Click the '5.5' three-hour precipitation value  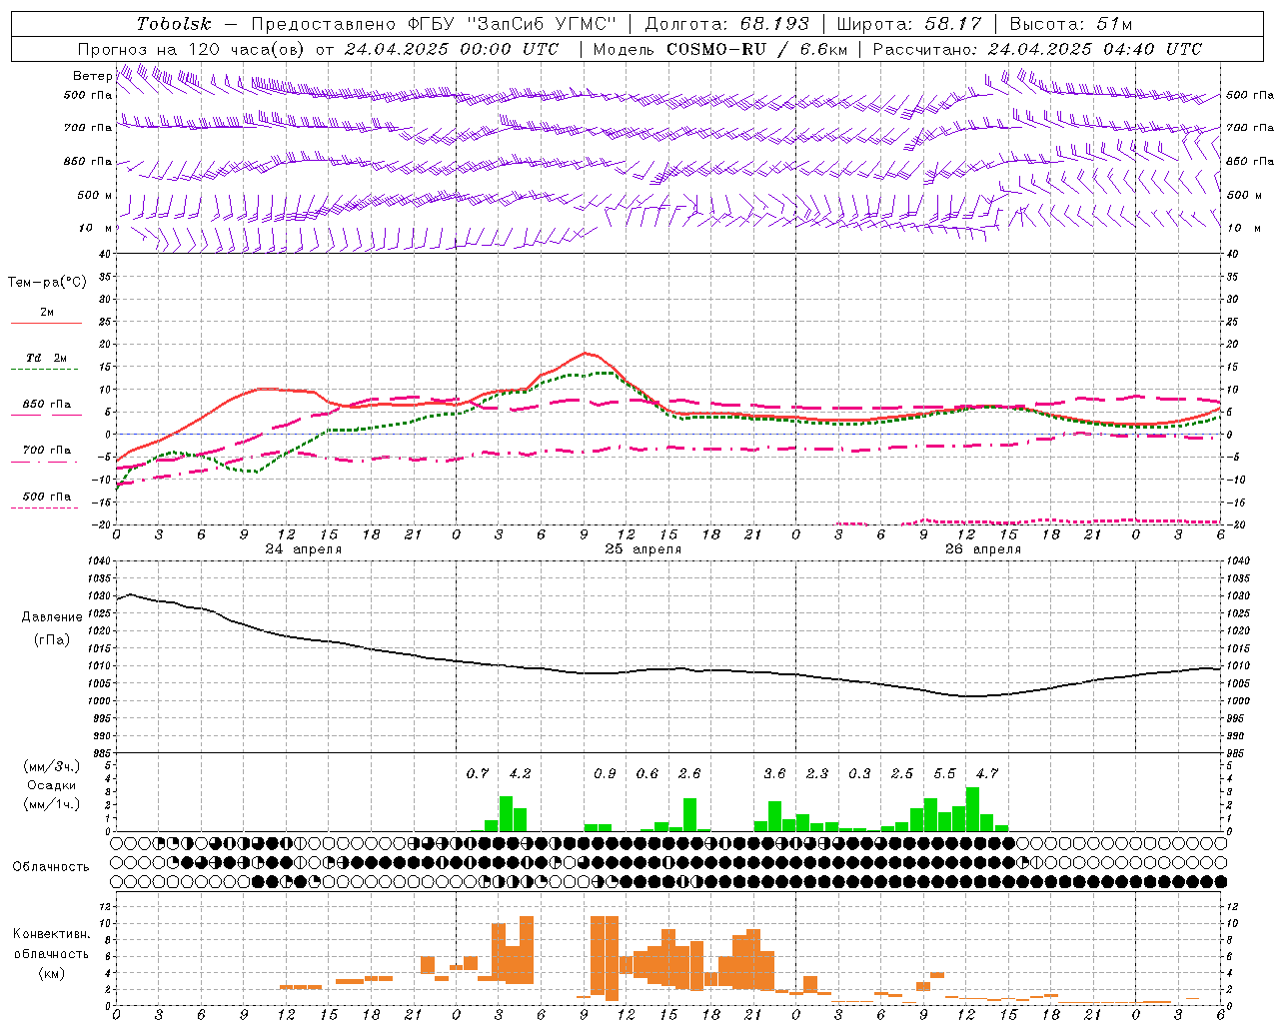pyautogui.click(x=944, y=773)
